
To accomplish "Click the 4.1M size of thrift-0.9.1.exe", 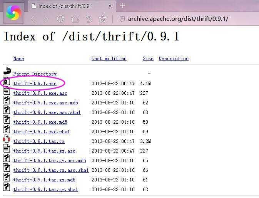I will [145, 84].
